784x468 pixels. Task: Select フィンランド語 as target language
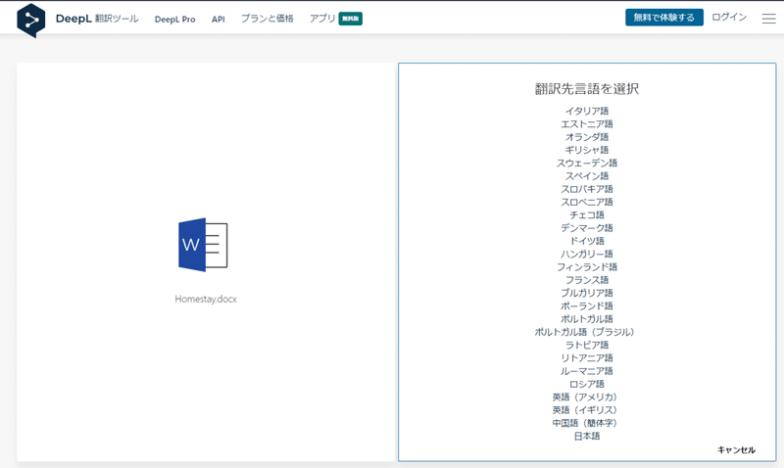(x=587, y=266)
